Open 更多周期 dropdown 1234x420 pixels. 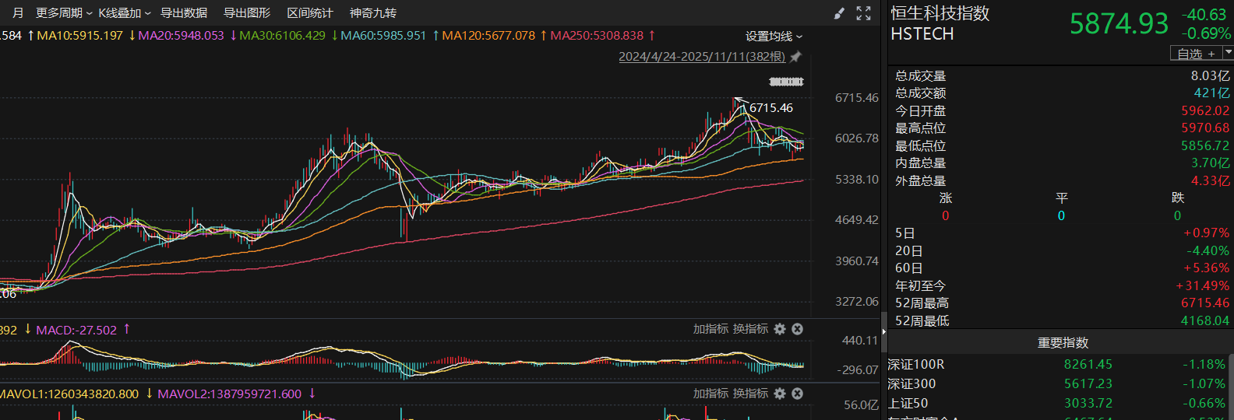click(x=64, y=13)
